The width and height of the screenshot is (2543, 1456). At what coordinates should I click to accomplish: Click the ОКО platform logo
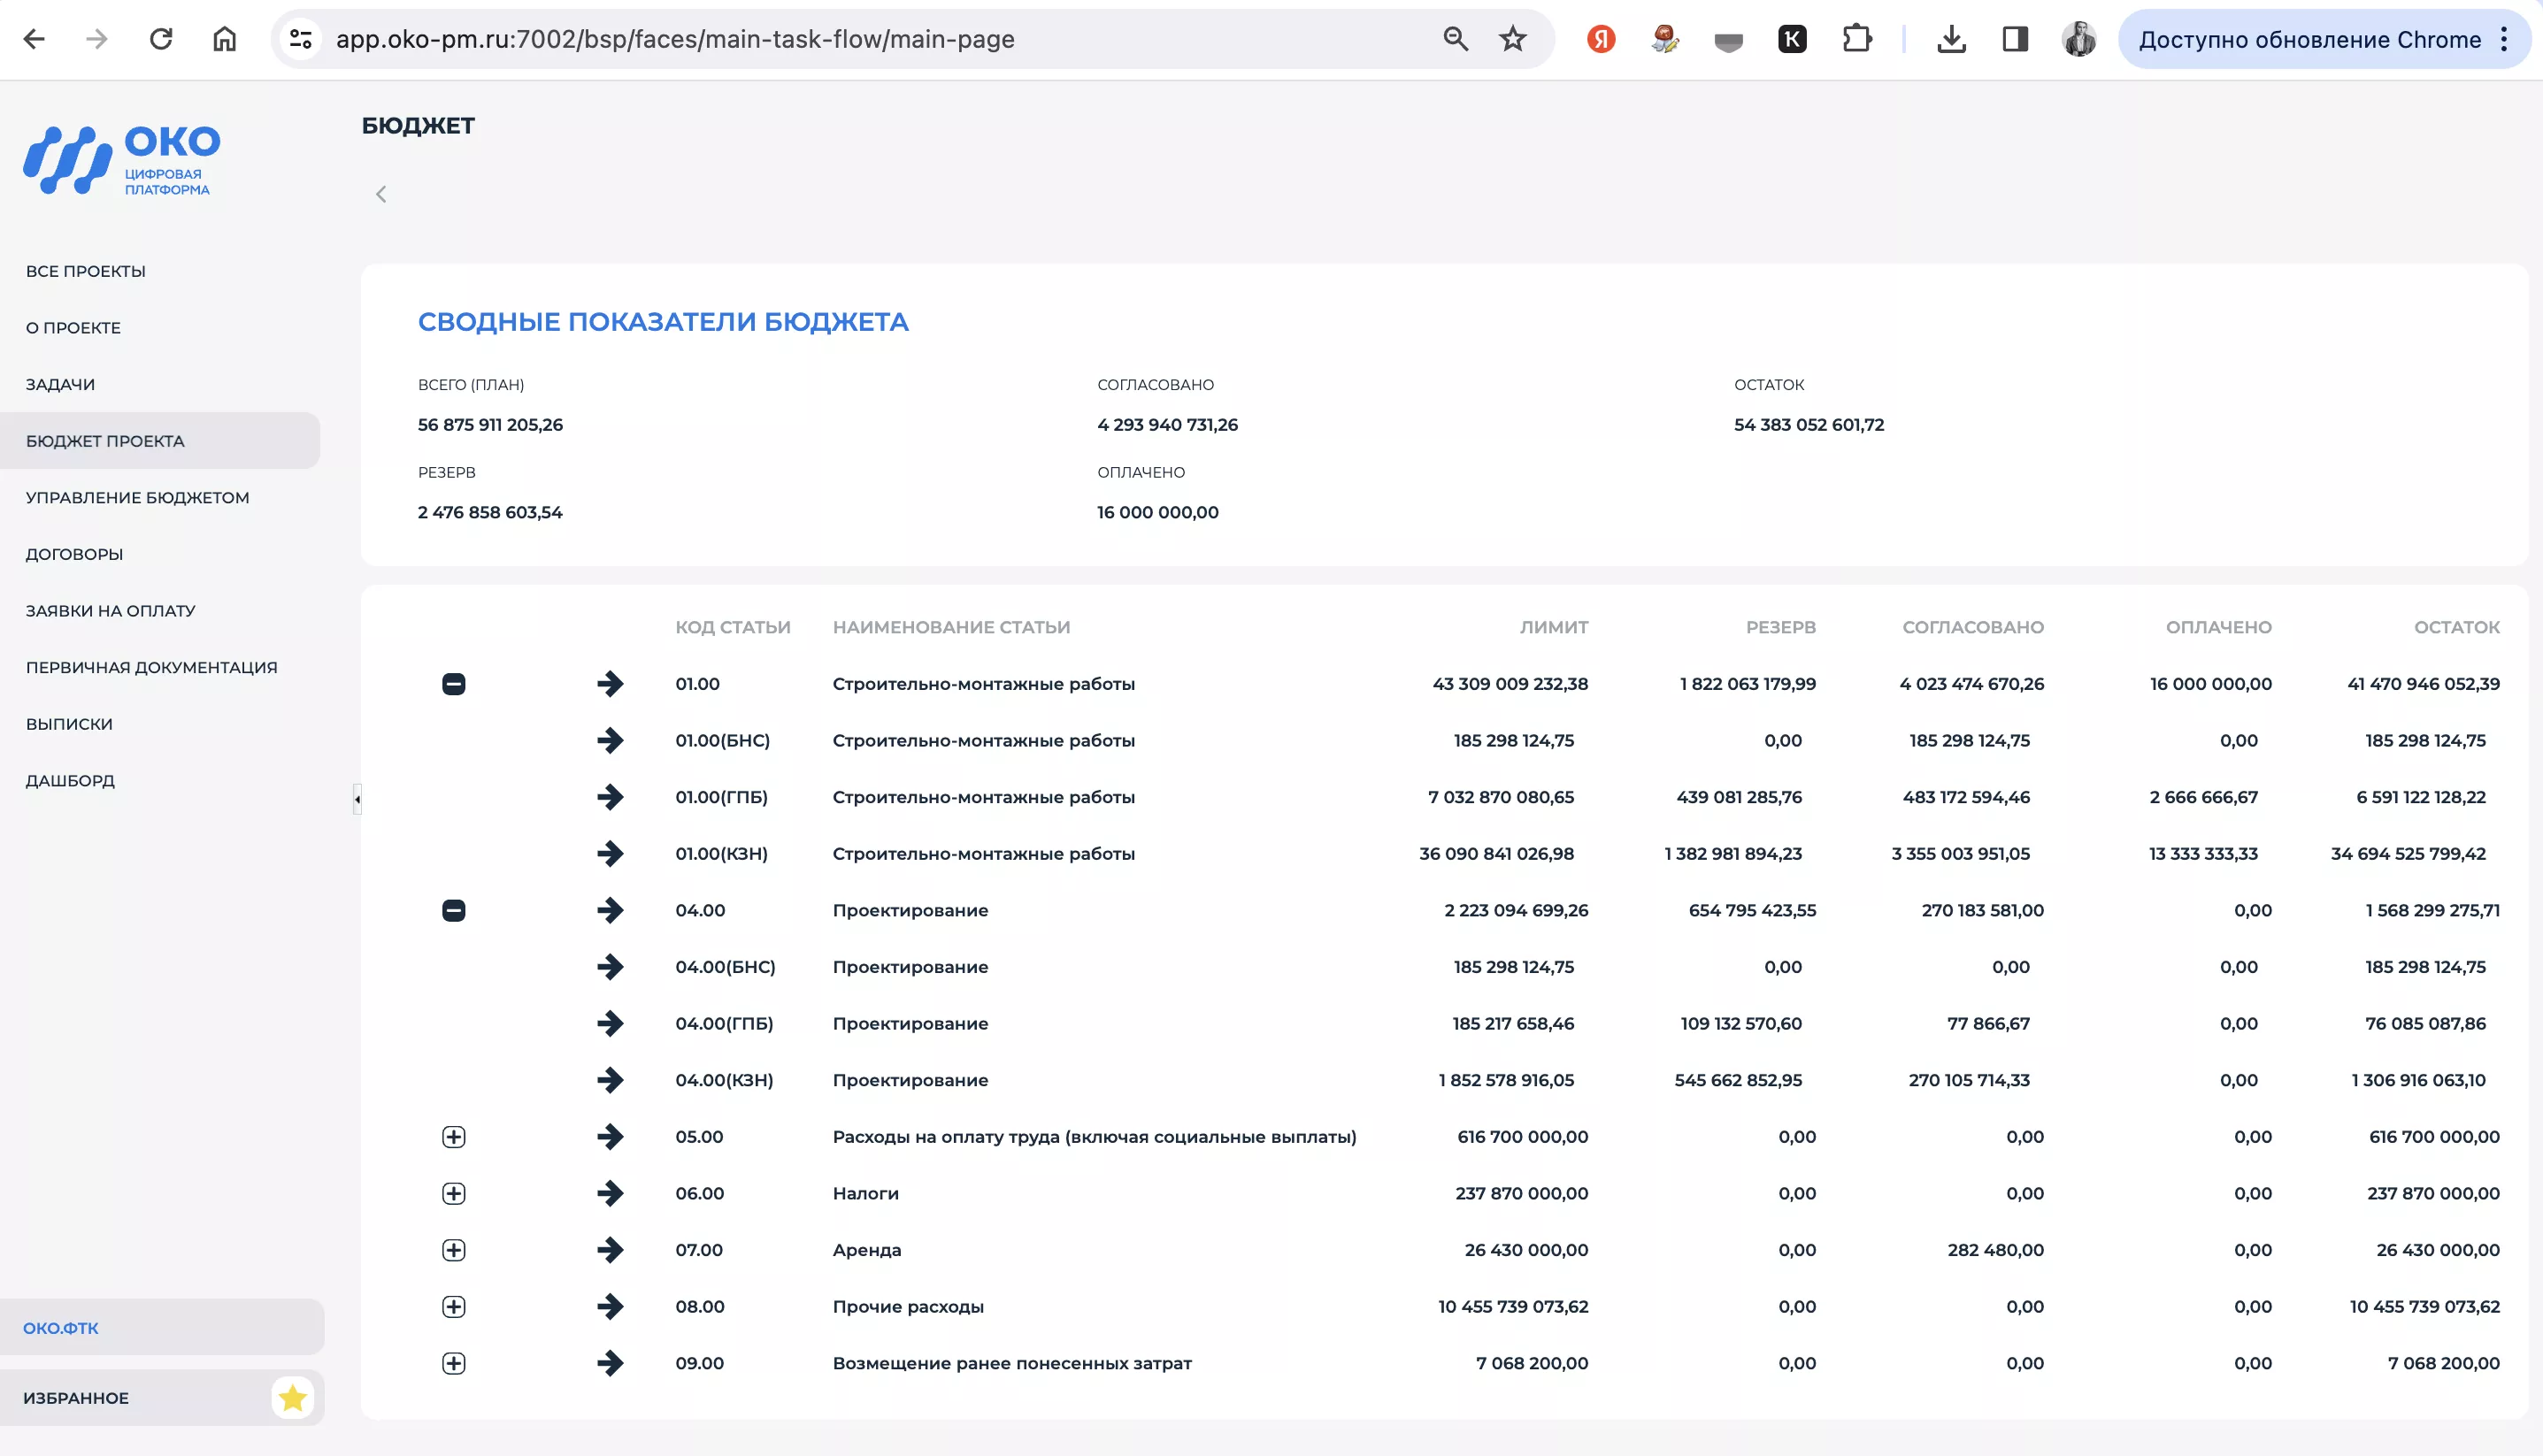119,158
